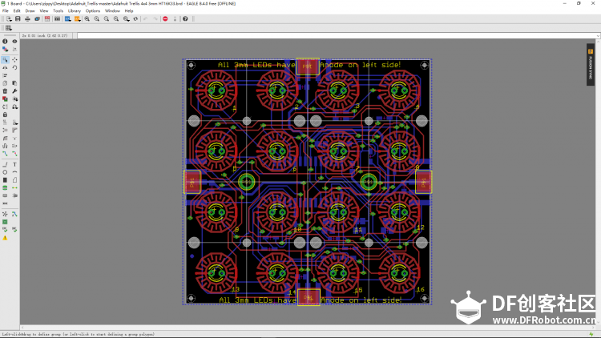
Task: Open the grid settings dropdown
Action: click(9, 28)
